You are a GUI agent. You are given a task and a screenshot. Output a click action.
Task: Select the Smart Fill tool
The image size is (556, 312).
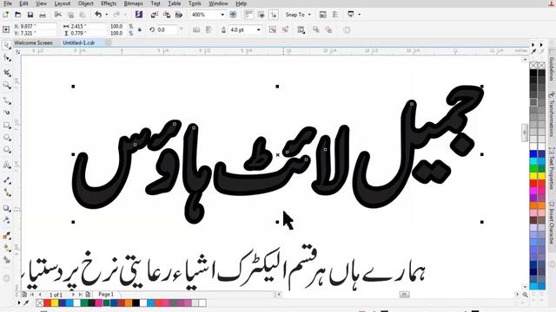(6, 260)
